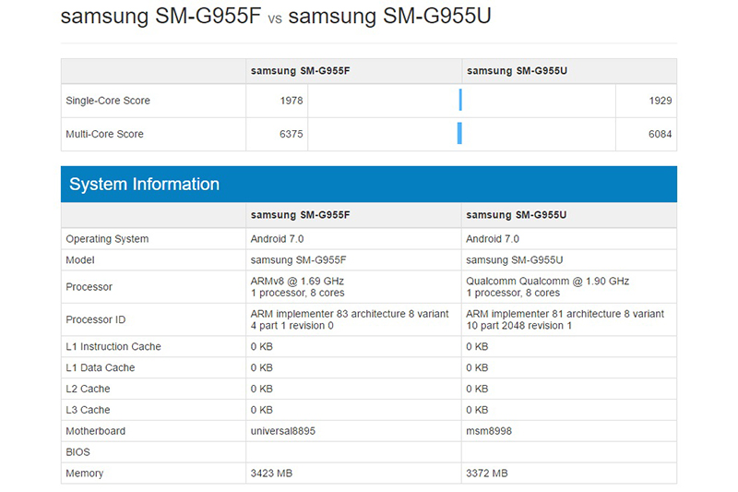Select SM-G955F header in the scores table
Image resolution: width=738 pixels, height=492 pixels.
coord(298,71)
